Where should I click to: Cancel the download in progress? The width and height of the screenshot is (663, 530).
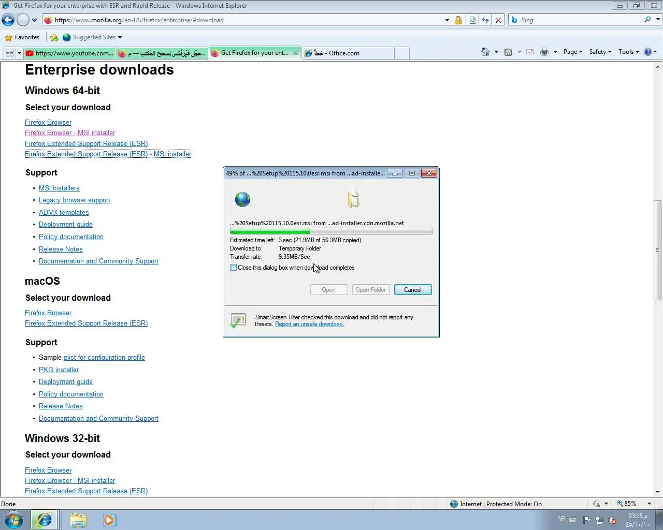tap(413, 290)
